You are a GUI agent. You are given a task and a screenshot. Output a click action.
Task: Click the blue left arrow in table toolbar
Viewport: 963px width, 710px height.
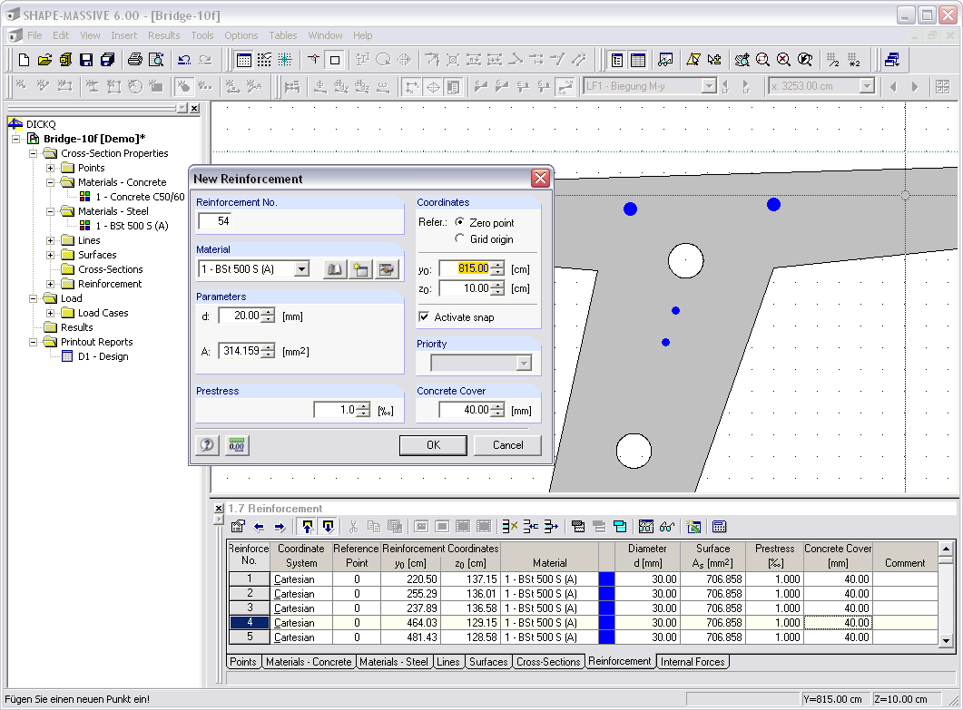[260, 527]
